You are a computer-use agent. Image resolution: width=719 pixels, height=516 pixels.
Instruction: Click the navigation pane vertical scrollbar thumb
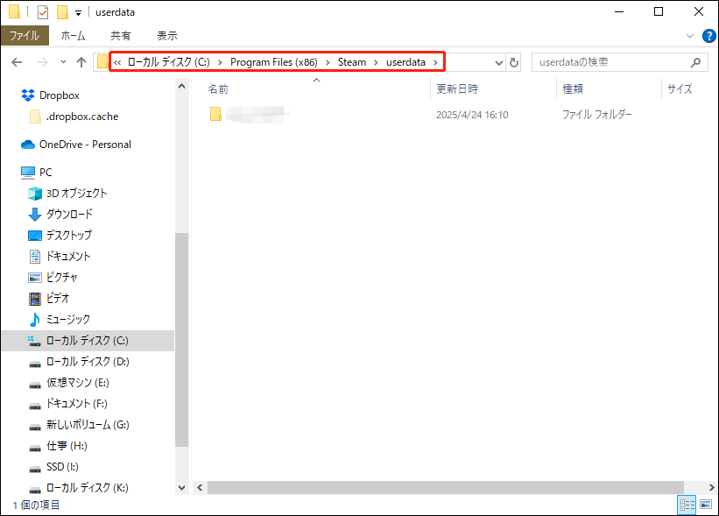[x=181, y=340]
